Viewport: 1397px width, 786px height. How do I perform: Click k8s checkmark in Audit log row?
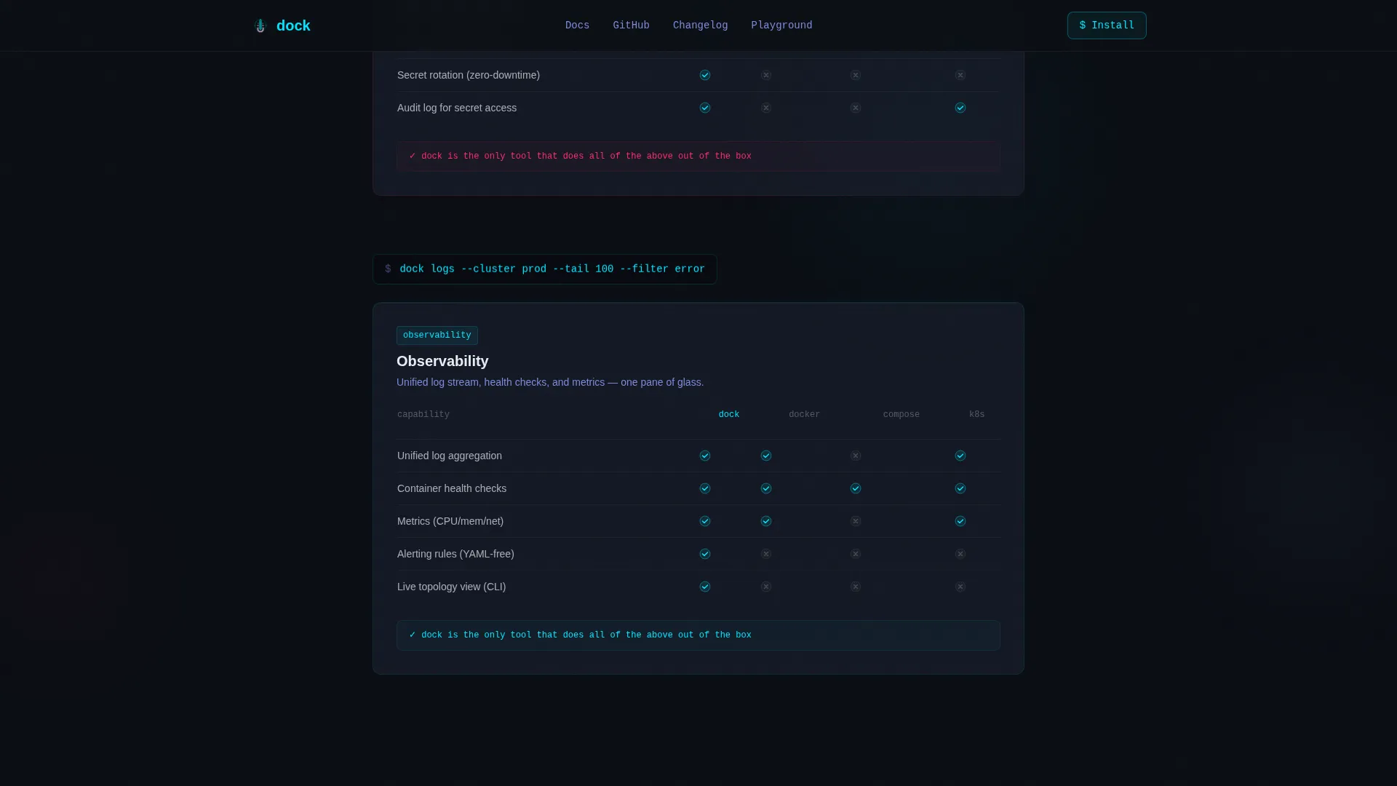(960, 108)
